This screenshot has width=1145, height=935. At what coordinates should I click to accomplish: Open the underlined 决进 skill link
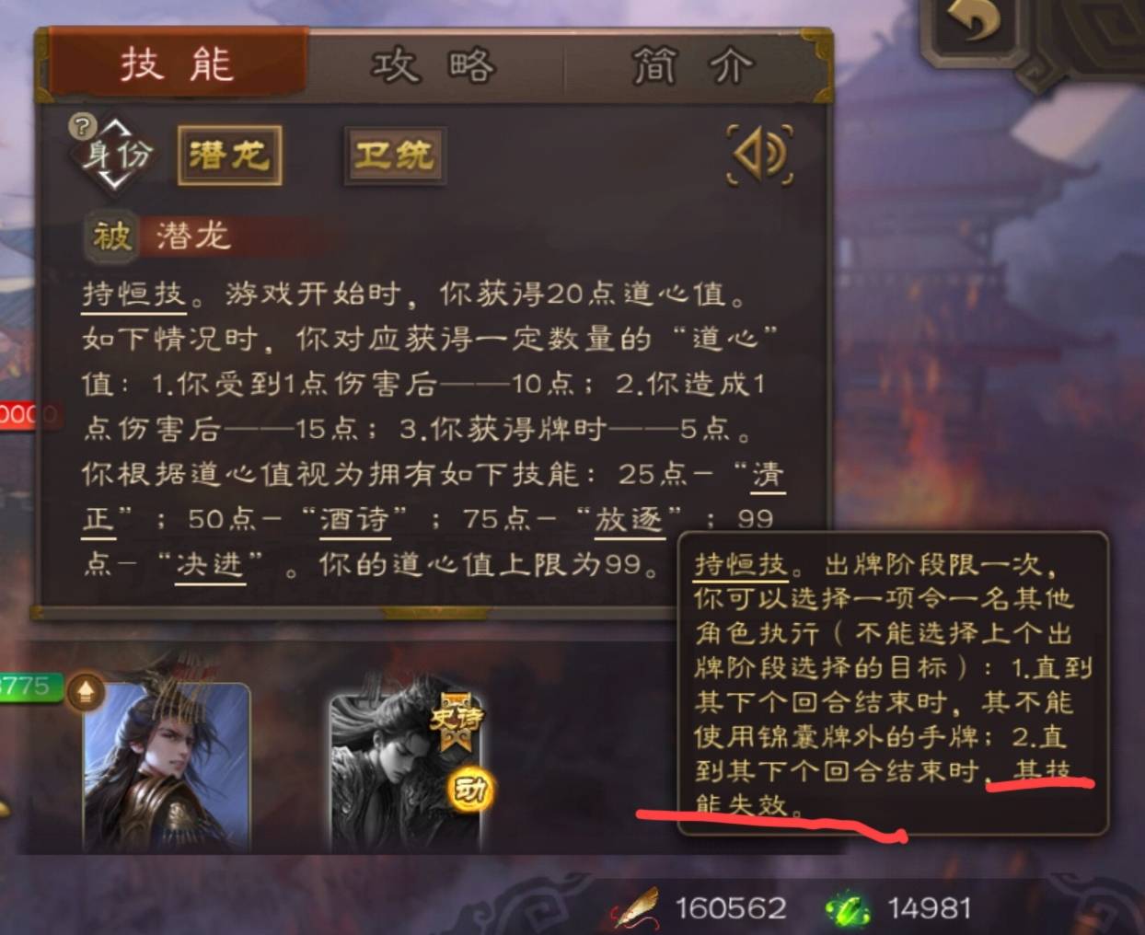(x=210, y=563)
